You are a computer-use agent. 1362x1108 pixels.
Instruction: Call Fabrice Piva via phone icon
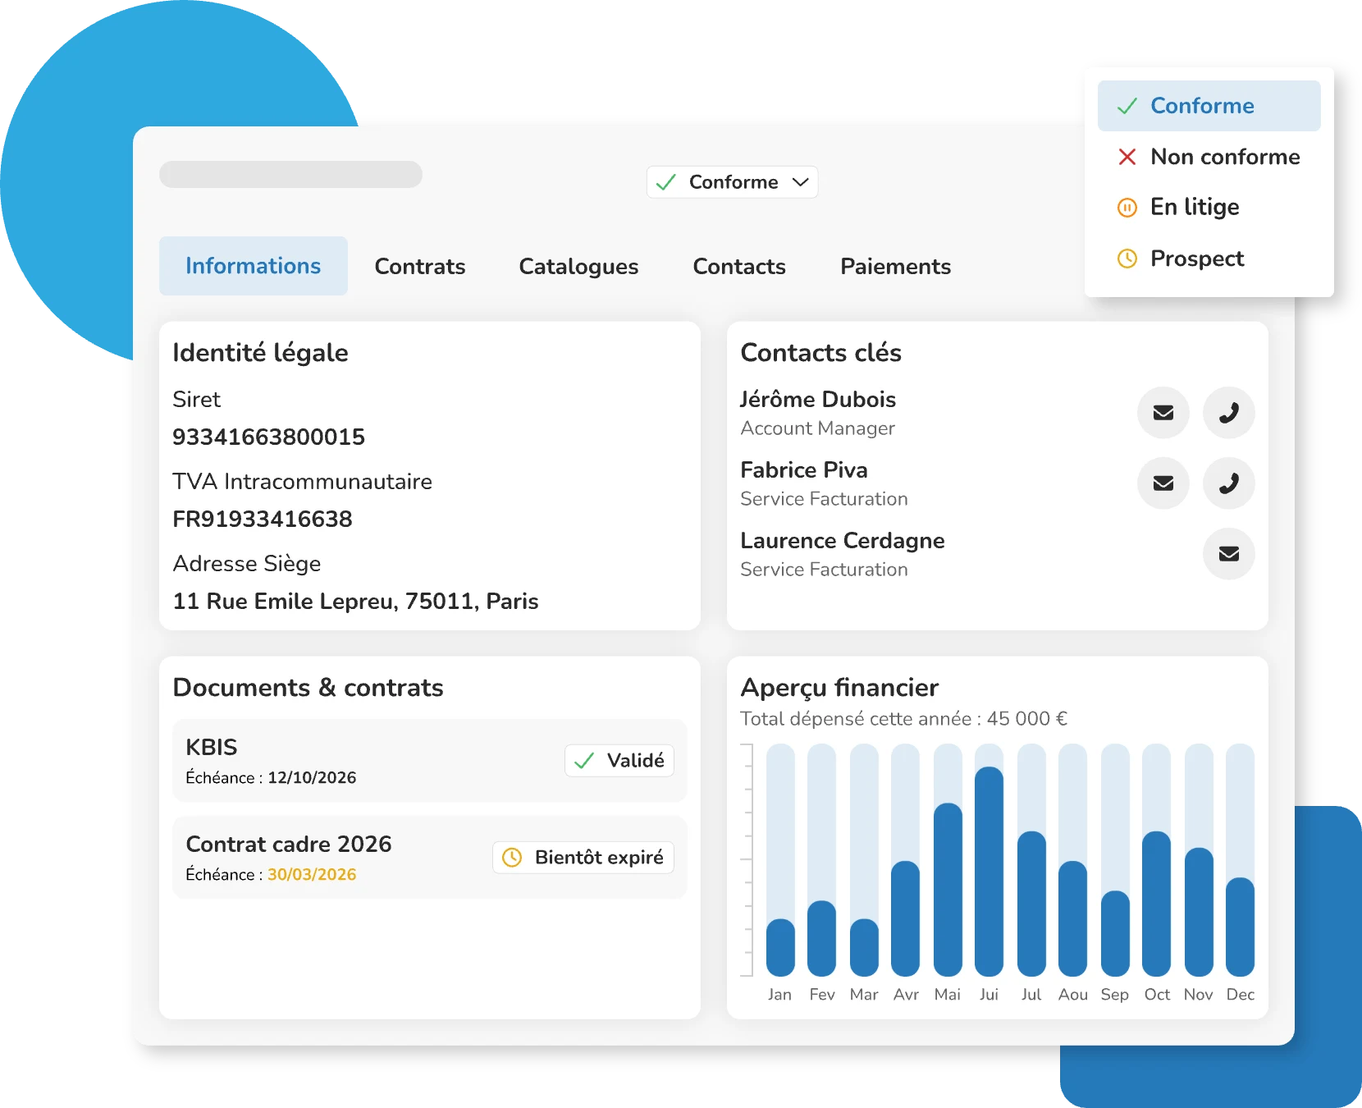coord(1228,483)
